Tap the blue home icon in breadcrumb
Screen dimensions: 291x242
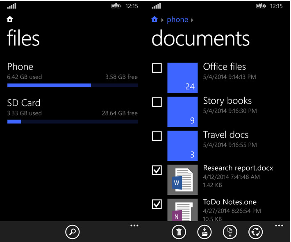(155, 19)
